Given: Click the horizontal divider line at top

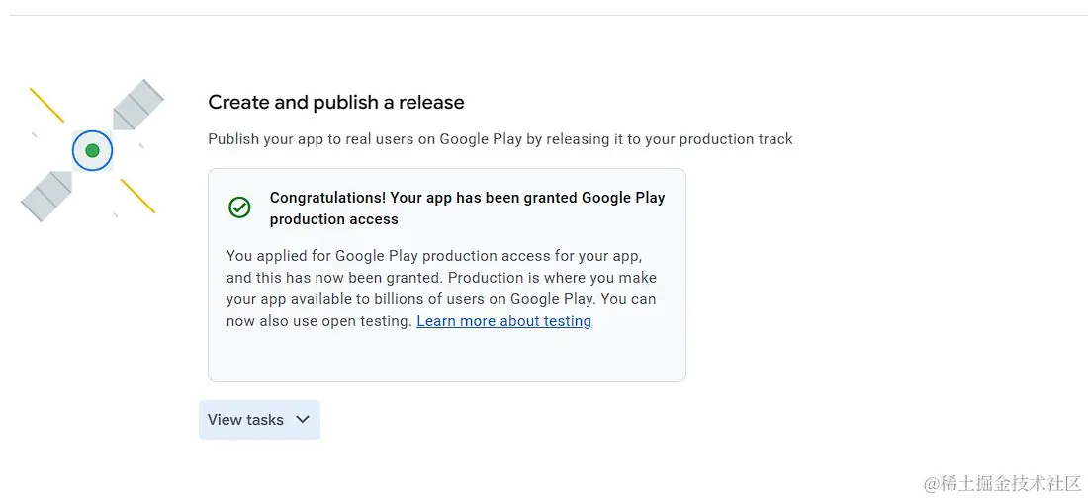Looking at the screenshot, I should tap(544, 16).
